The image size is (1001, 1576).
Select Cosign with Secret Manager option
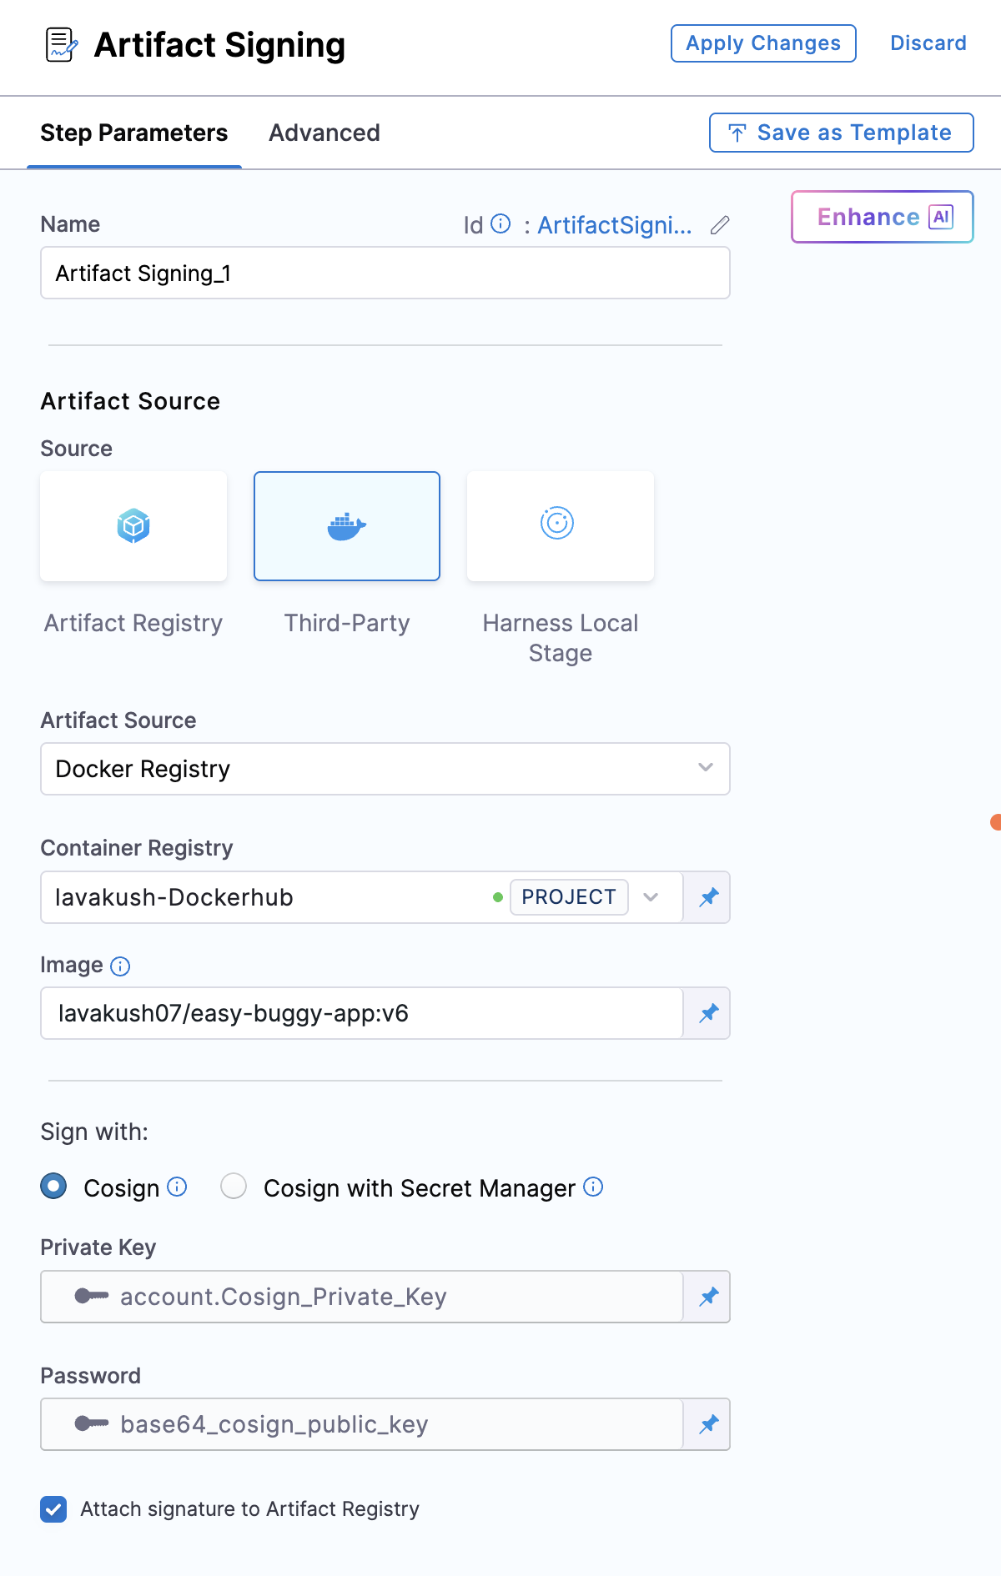[234, 1186]
